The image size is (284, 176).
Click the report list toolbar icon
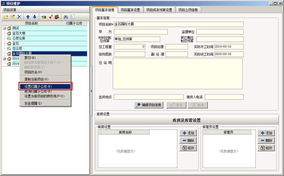[72, 17]
